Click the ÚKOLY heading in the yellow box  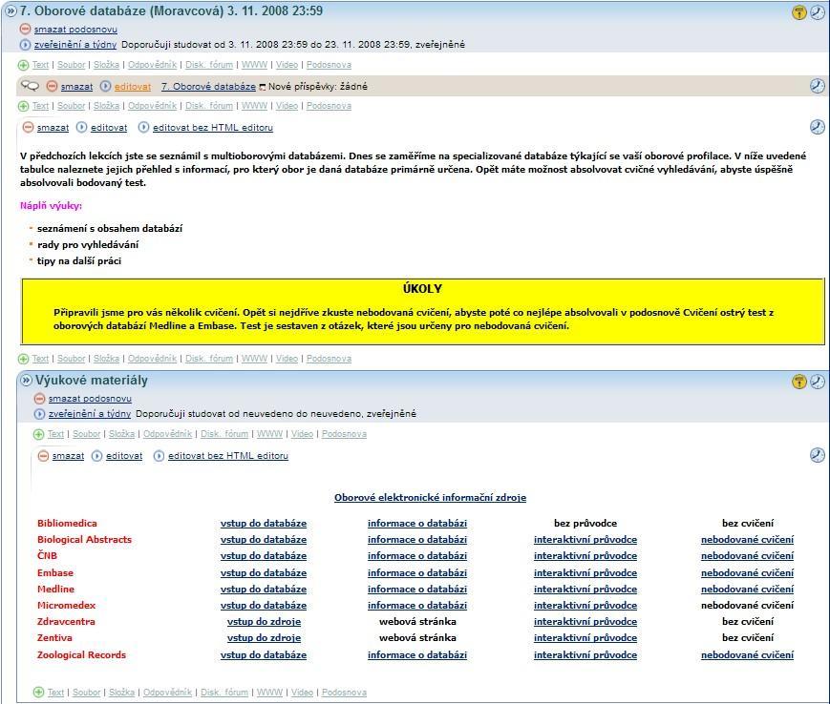422,289
